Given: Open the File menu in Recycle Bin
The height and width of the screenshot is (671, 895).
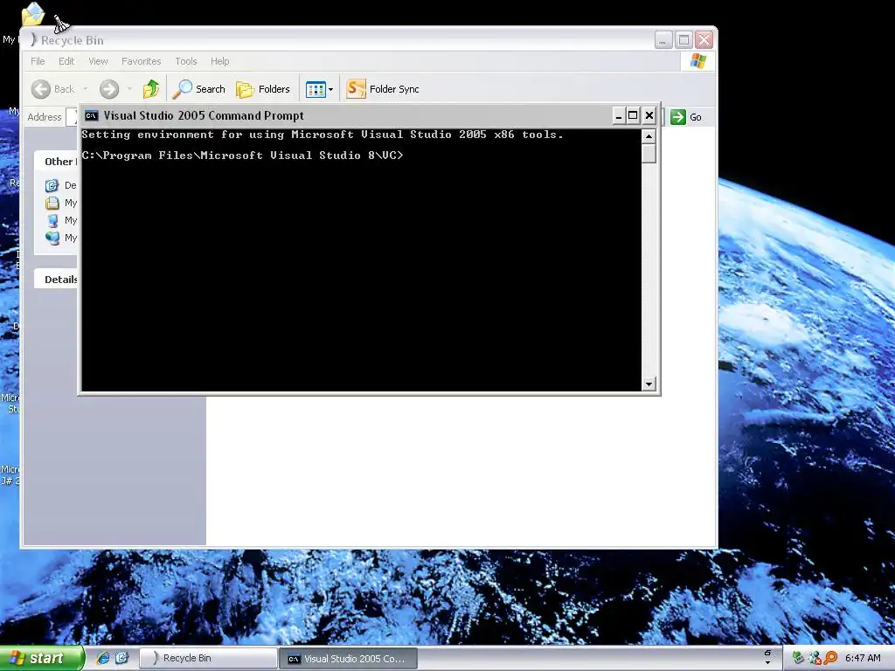Looking at the screenshot, I should 38,61.
